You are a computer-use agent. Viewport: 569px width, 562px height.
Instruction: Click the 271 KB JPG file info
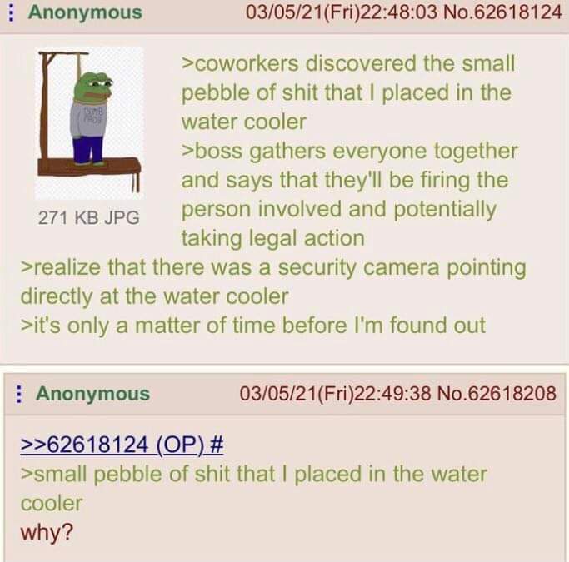[89, 218]
